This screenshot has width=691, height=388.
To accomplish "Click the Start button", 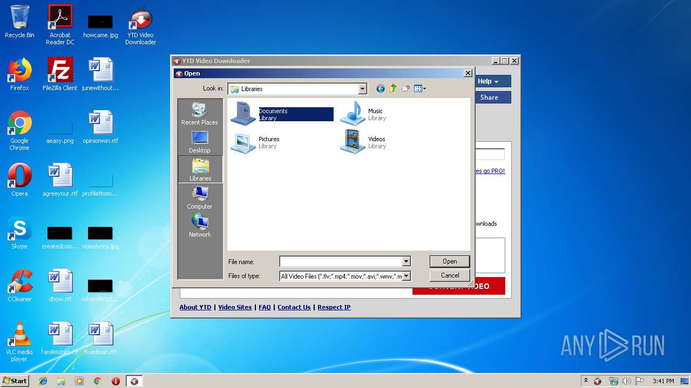I will (x=15, y=381).
